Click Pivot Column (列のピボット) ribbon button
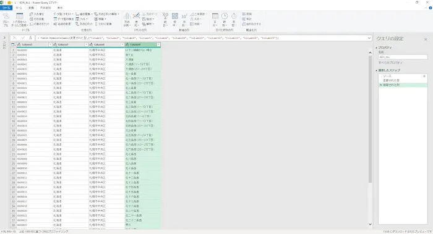 click(84, 24)
